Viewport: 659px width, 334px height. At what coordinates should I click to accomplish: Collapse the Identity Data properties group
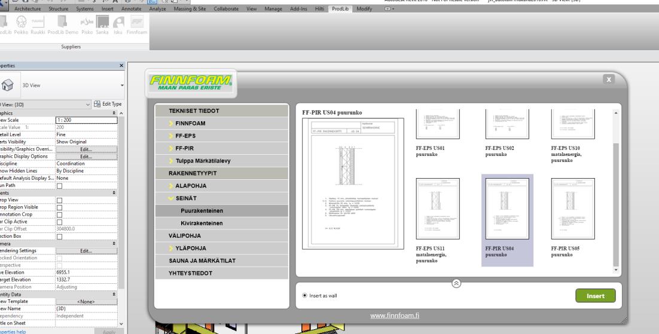click(x=114, y=295)
